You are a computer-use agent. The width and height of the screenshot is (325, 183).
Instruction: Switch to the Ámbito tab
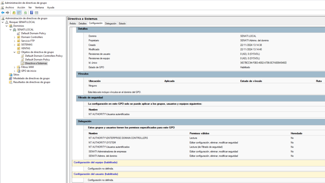coord(73,23)
